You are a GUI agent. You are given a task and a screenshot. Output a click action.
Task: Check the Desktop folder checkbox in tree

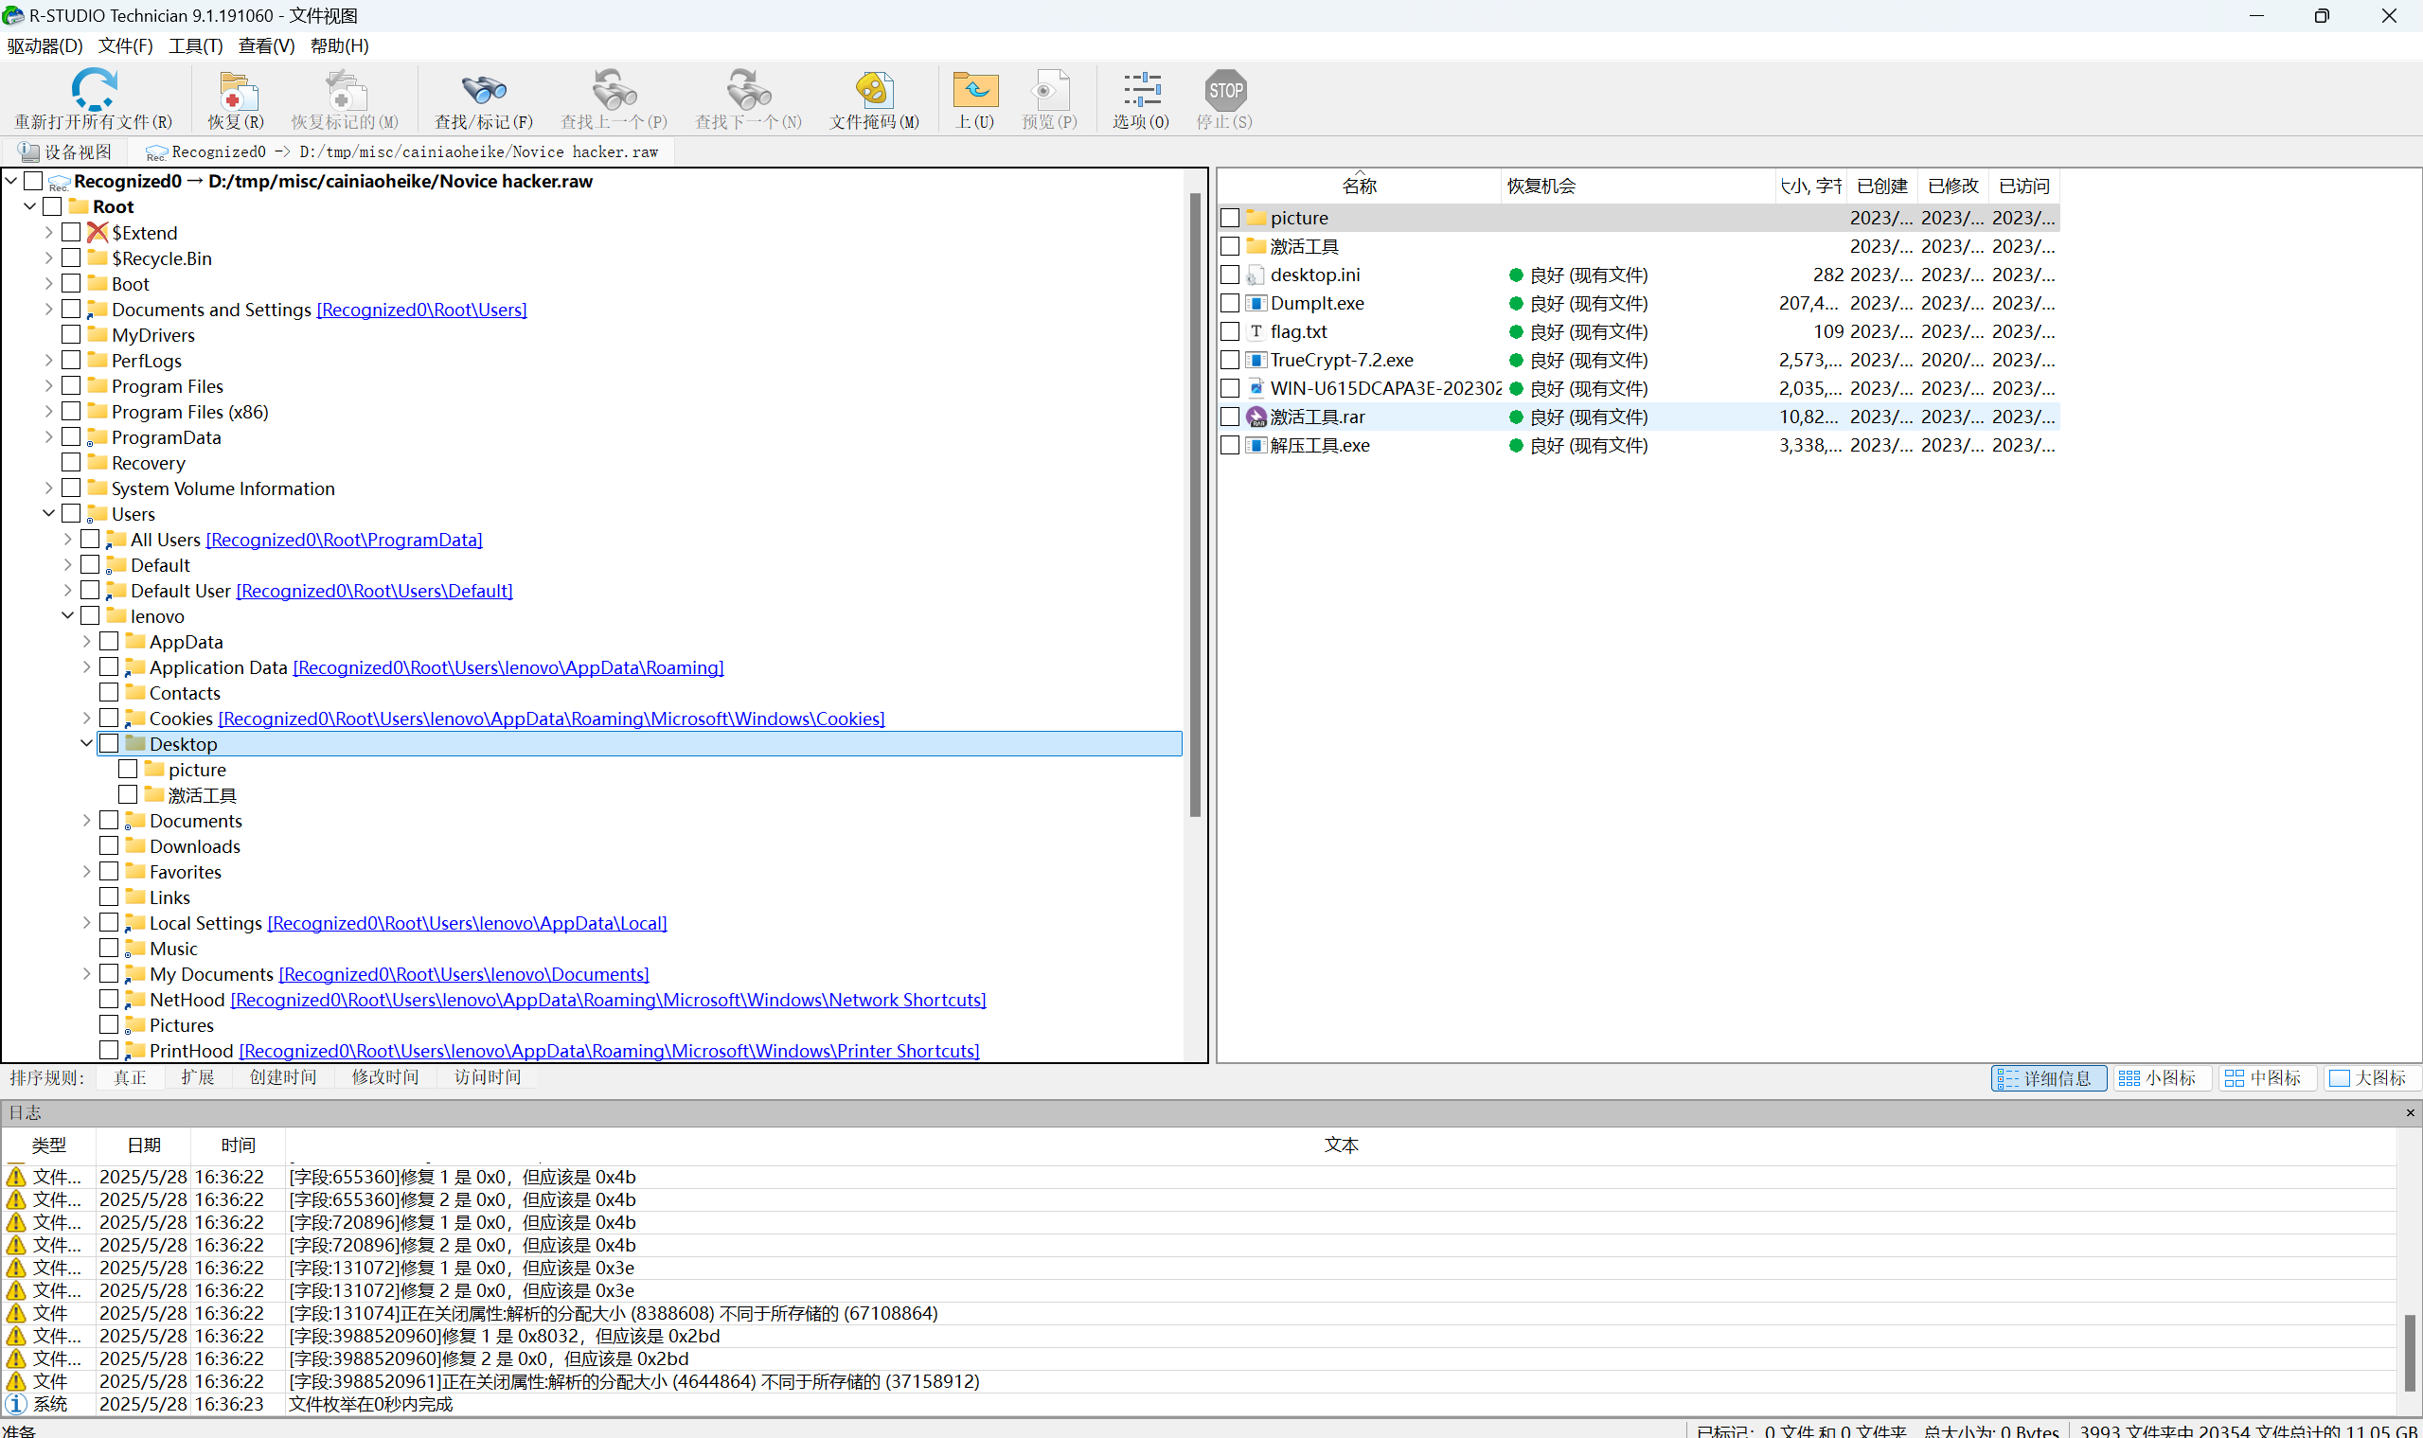tap(110, 743)
